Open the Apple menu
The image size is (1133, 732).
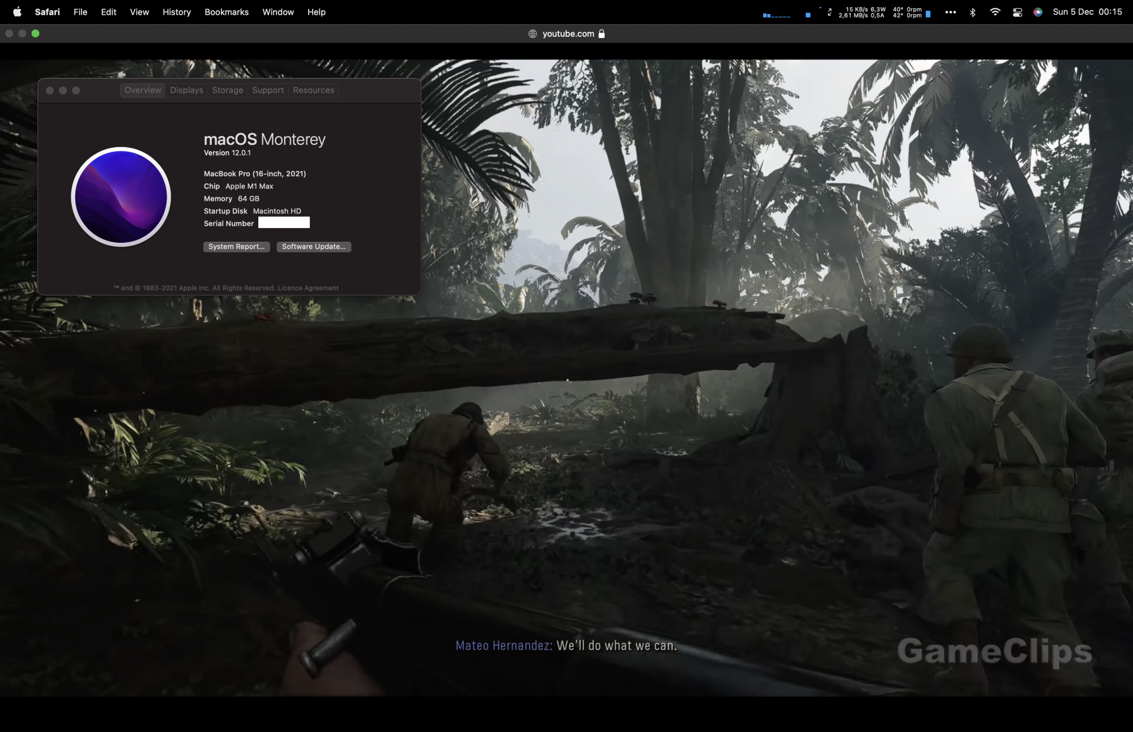(17, 12)
